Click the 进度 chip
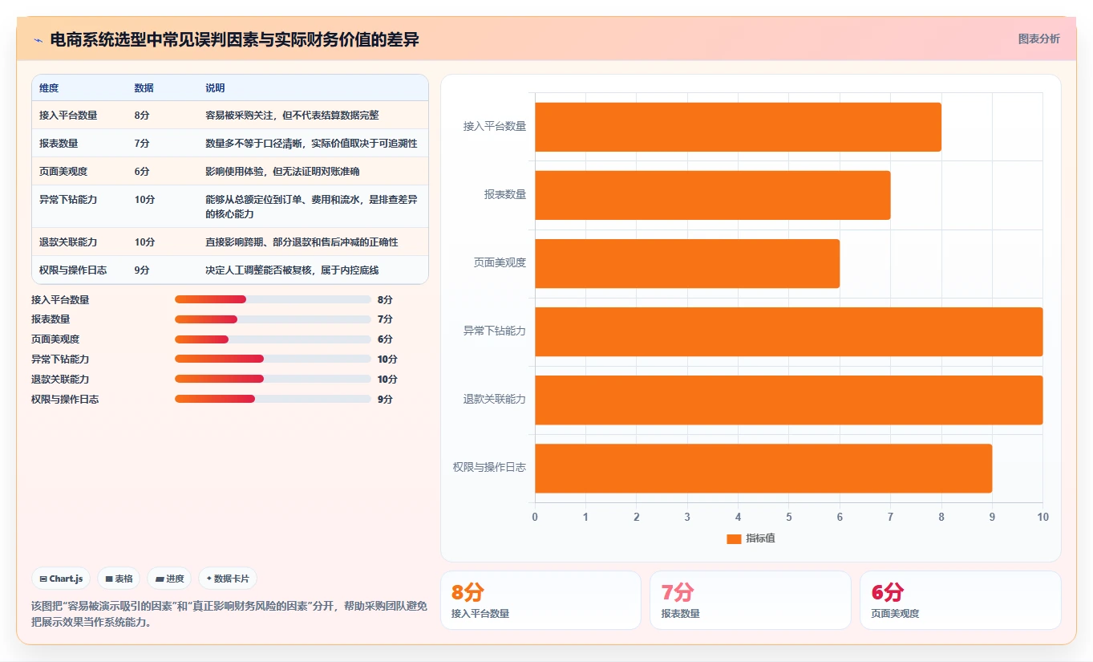This screenshot has height=662, width=1093. click(169, 579)
